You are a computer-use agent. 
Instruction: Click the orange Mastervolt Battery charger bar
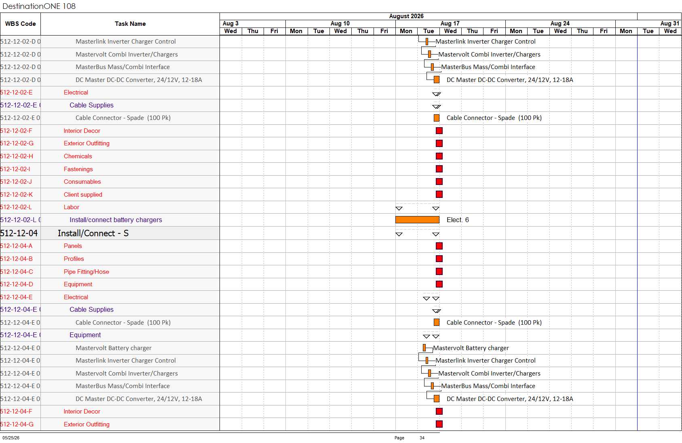pos(424,348)
